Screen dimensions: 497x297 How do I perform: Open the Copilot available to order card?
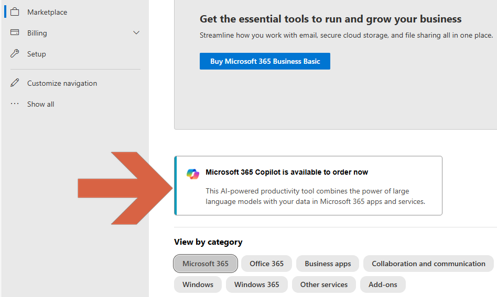coord(308,186)
